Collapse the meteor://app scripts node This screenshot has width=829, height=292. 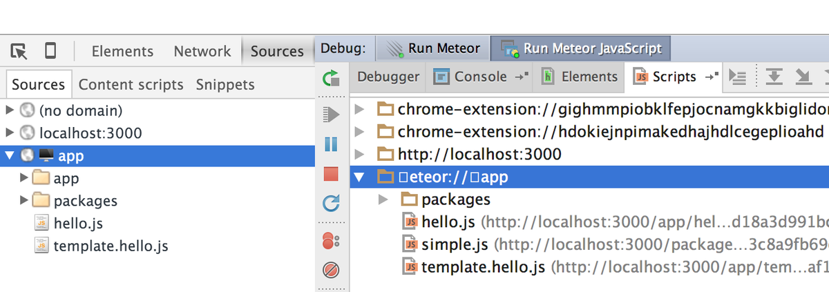[x=359, y=177]
